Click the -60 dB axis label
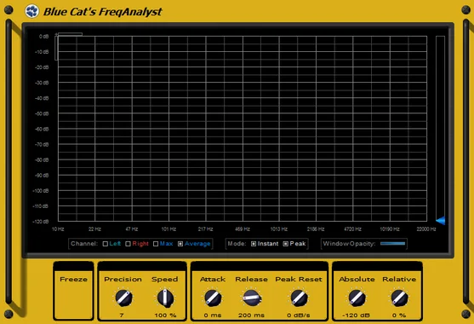 coord(42,130)
